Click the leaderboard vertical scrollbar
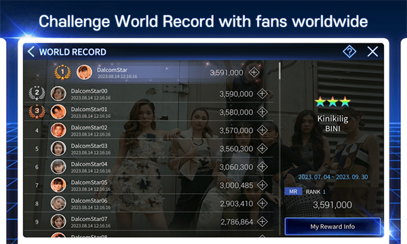Viewport: 407px width, 244px height. [x=279, y=70]
